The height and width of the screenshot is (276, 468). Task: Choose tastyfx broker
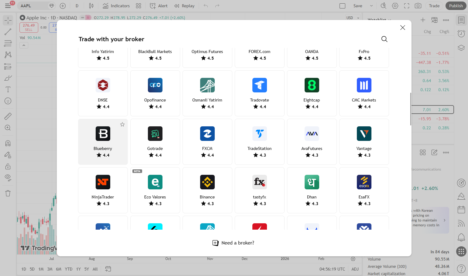[x=259, y=190]
